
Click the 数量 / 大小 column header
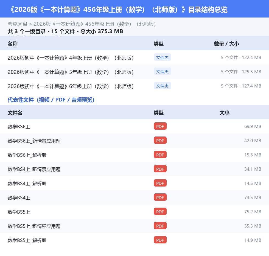click(226, 44)
